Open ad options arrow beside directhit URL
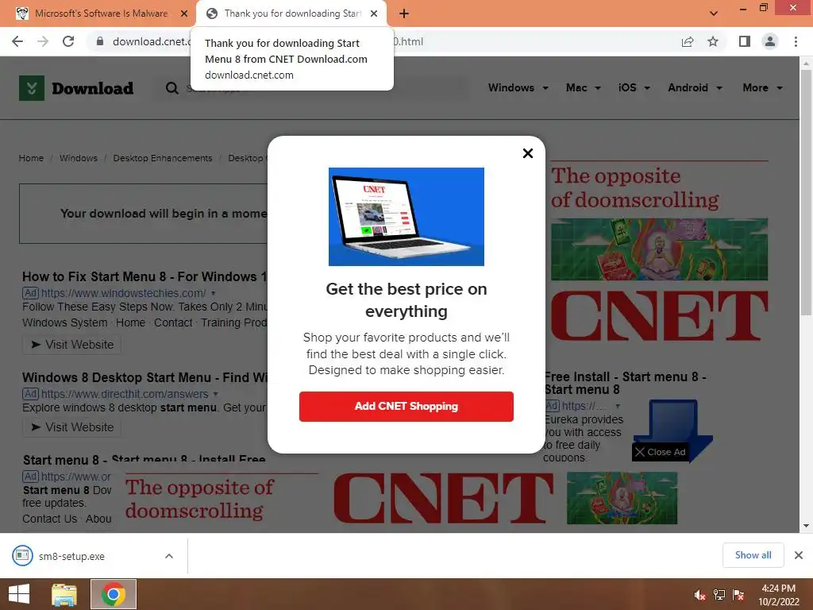Image resolution: width=813 pixels, height=610 pixels. (x=215, y=394)
